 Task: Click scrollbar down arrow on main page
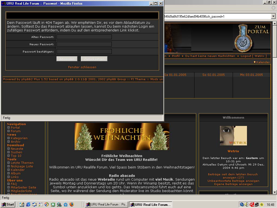pos(275,192)
